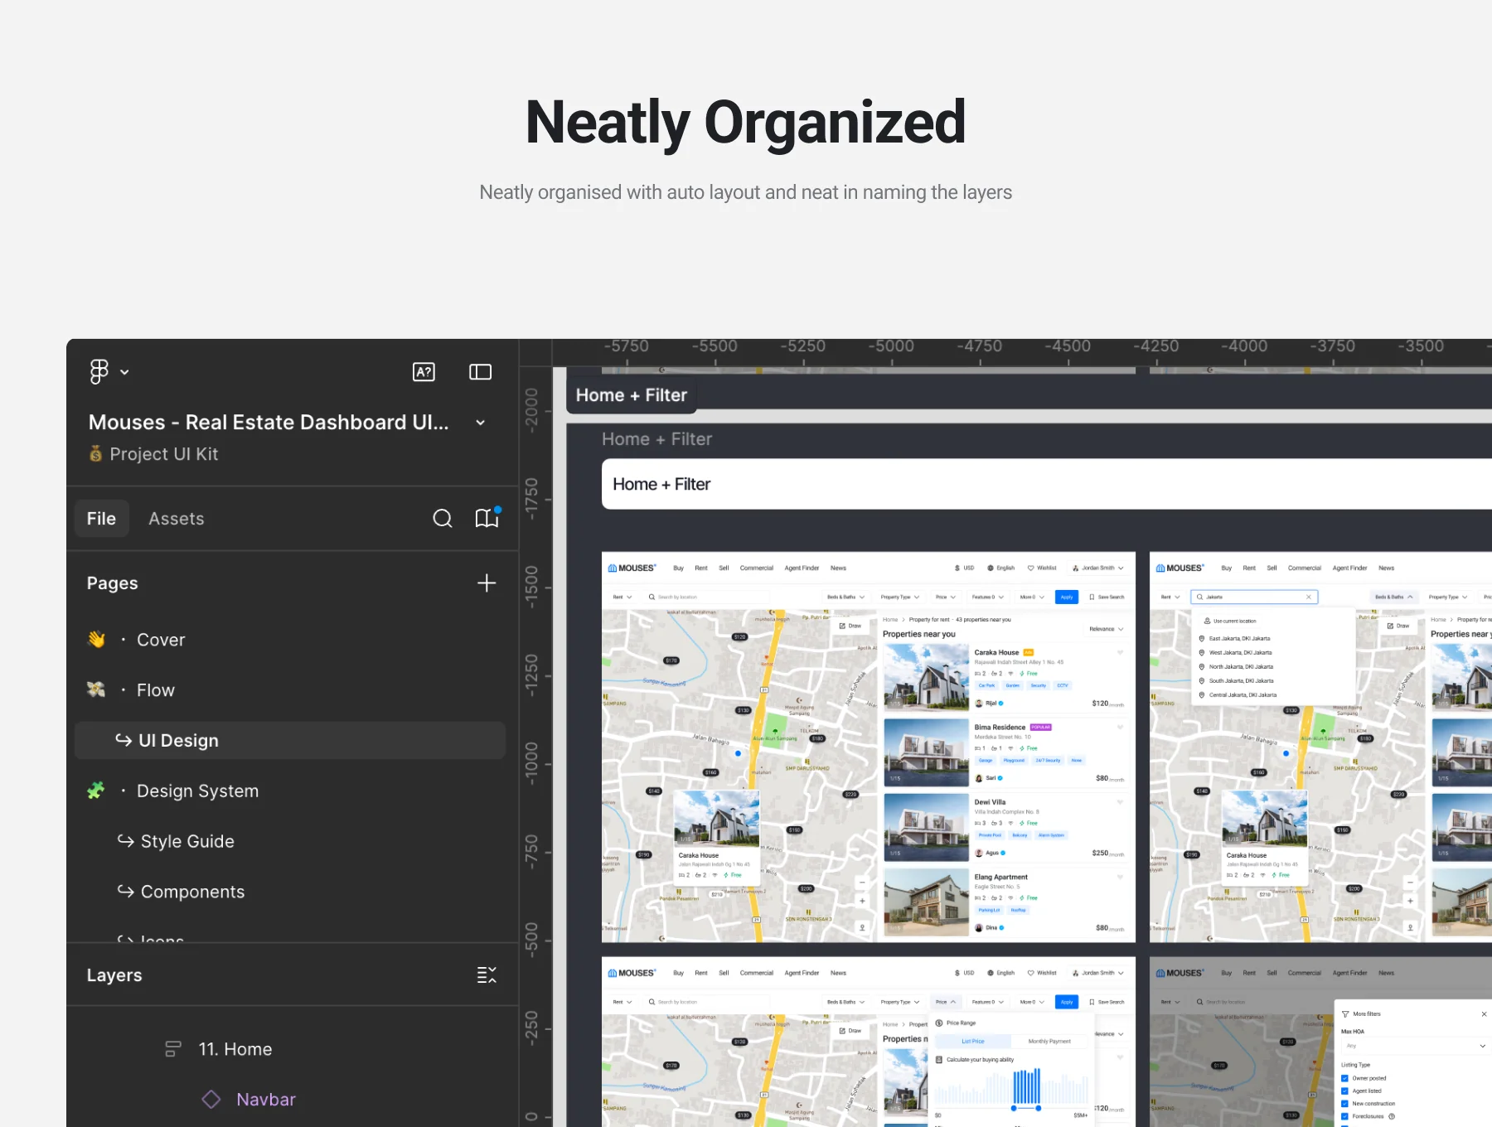Open the Bima Residence photo thumbnail
Image resolution: width=1492 pixels, height=1127 pixels.
click(x=926, y=752)
